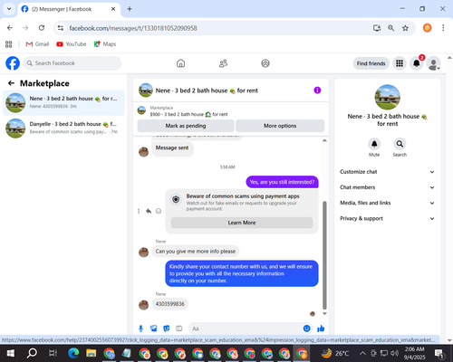The width and height of the screenshot is (453, 362).
Task: Open the YouTube bookmark
Action: (x=72, y=44)
